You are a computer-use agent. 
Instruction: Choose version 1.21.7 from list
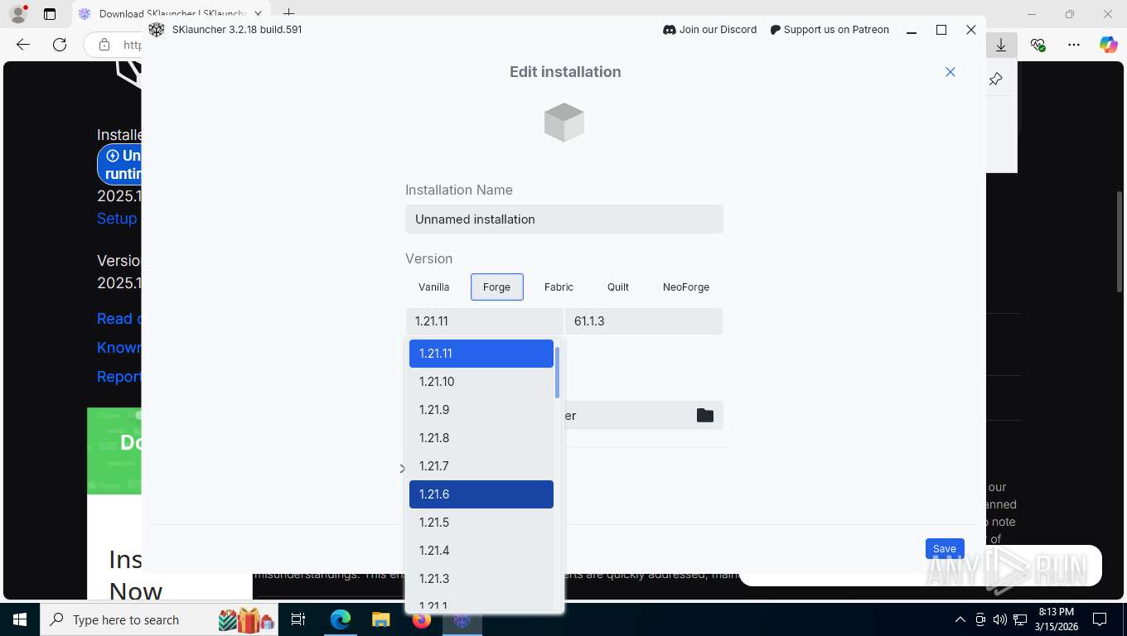[481, 466]
